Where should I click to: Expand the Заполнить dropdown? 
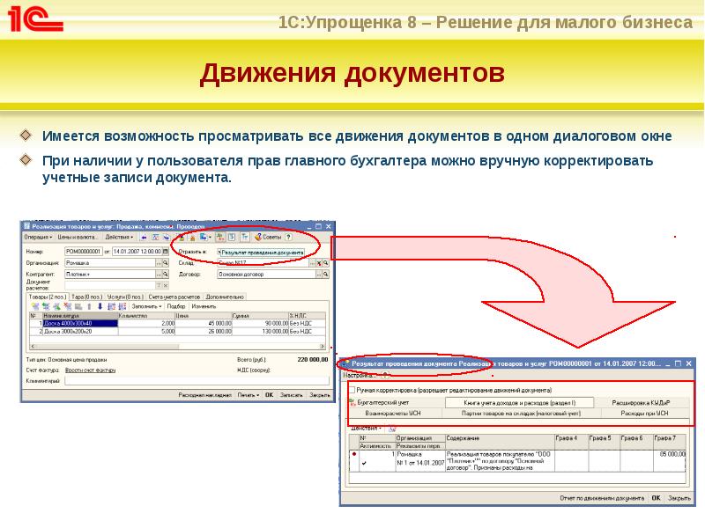pyautogui.click(x=146, y=306)
